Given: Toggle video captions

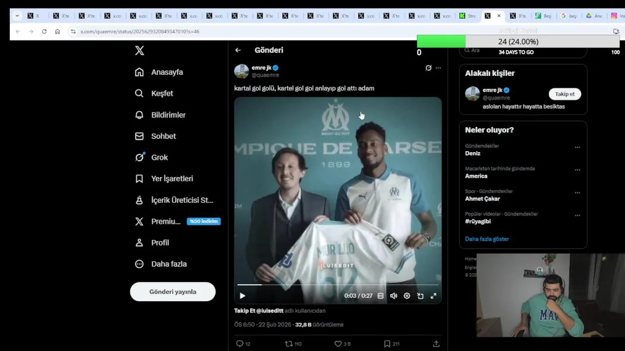Looking at the screenshot, I should pos(380,296).
